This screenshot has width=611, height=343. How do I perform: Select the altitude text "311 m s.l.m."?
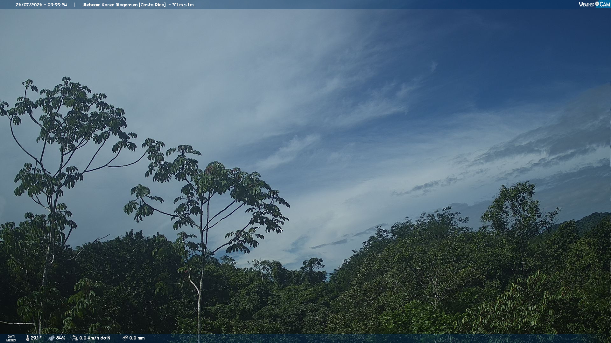[x=183, y=5]
